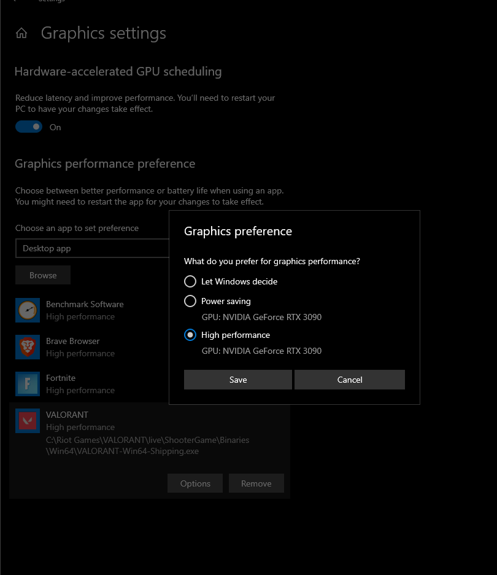Open Options for VALORANT
Image resolution: width=497 pixels, height=575 pixels.
tap(195, 483)
